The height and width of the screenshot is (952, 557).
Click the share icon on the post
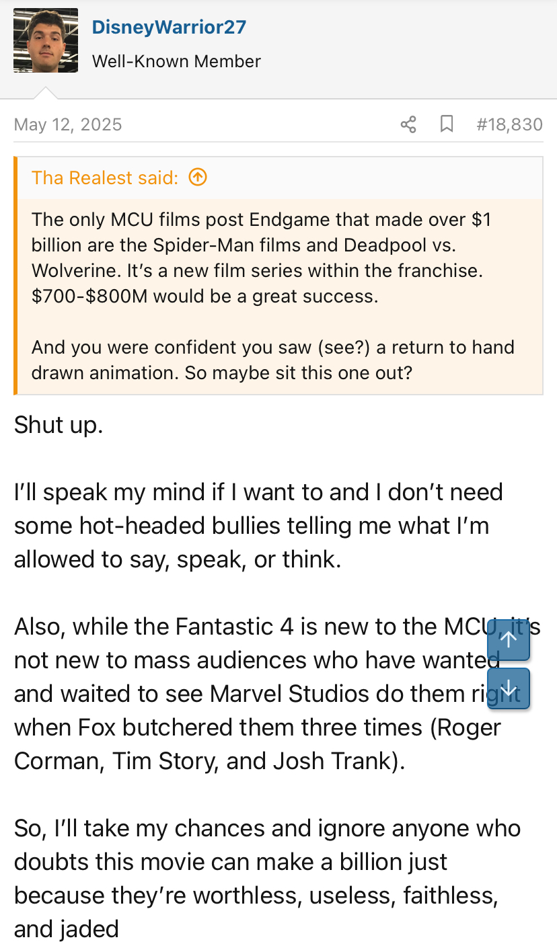pyautogui.click(x=408, y=124)
